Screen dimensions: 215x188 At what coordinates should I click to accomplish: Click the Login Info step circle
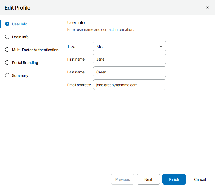pyautogui.click(x=7, y=37)
